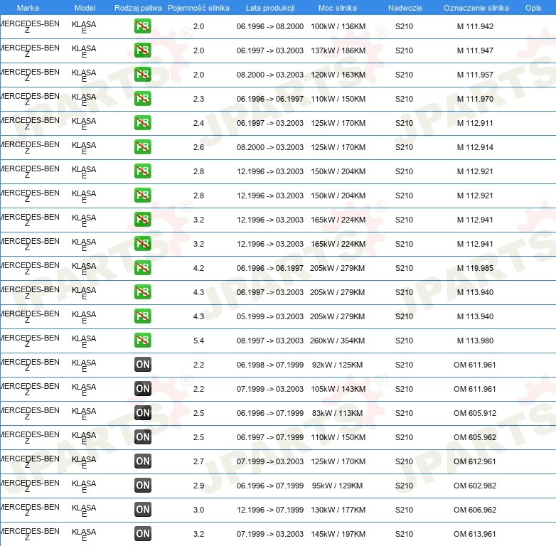Image resolution: width=556 pixels, height=546 pixels.
Task: Sort by the Pojemność silnika column header
Action: point(198,8)
